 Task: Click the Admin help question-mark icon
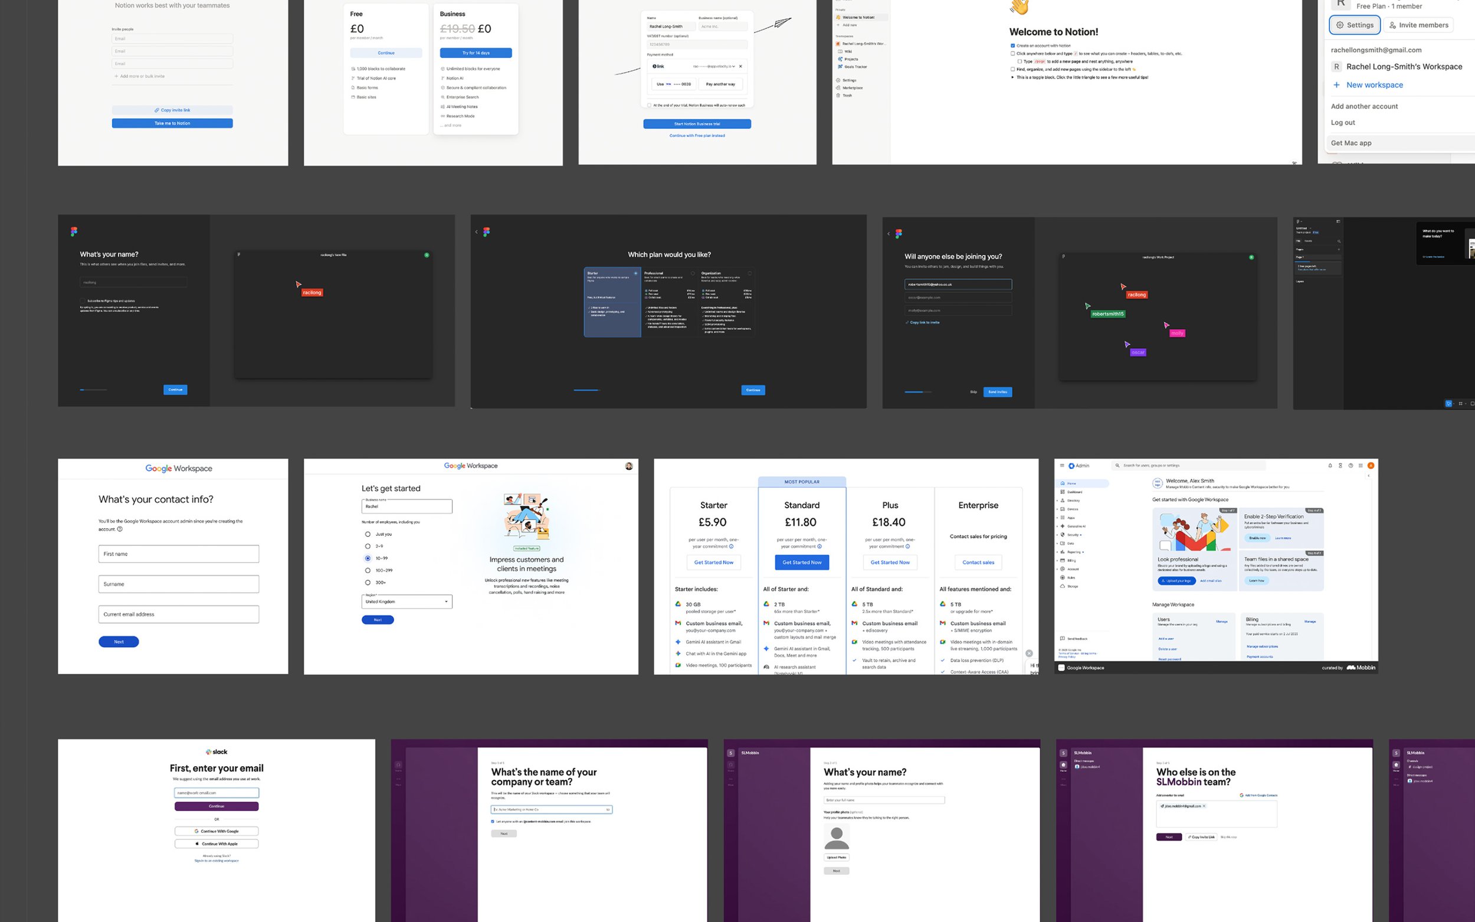(x=1350, y=466)
